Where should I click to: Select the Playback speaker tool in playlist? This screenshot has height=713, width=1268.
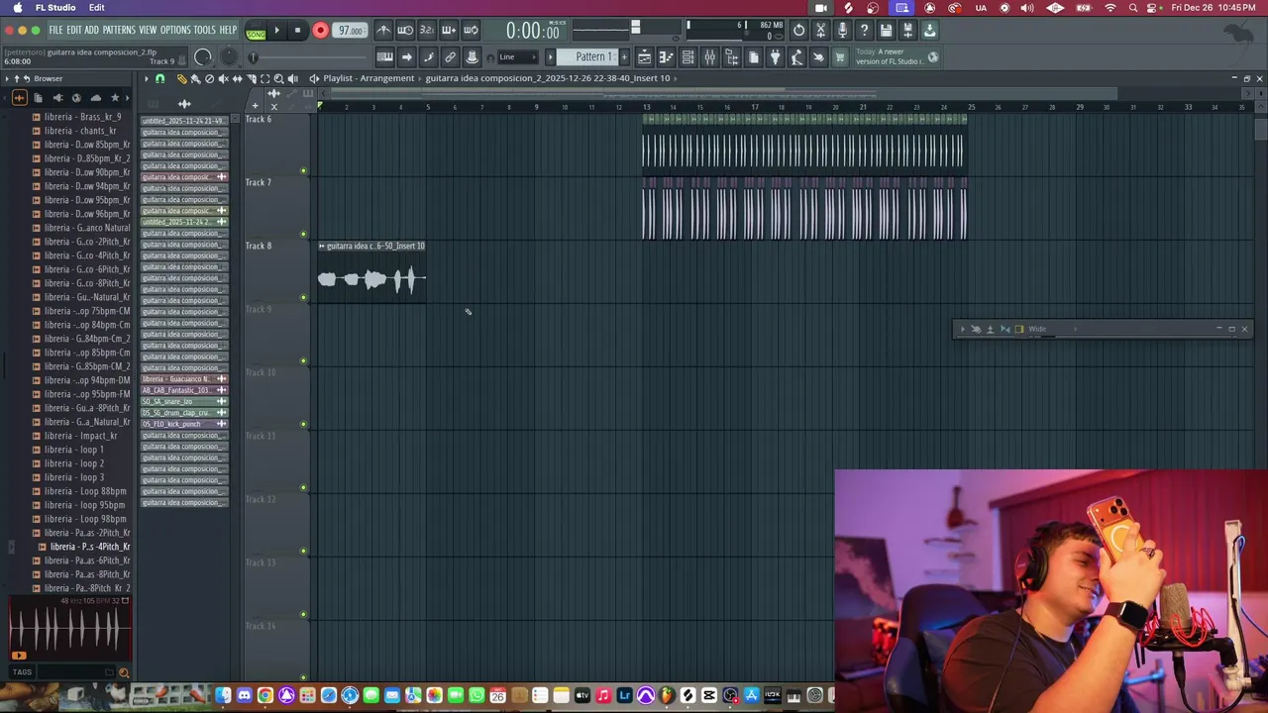pyautogui.click(x=293, y=78)
